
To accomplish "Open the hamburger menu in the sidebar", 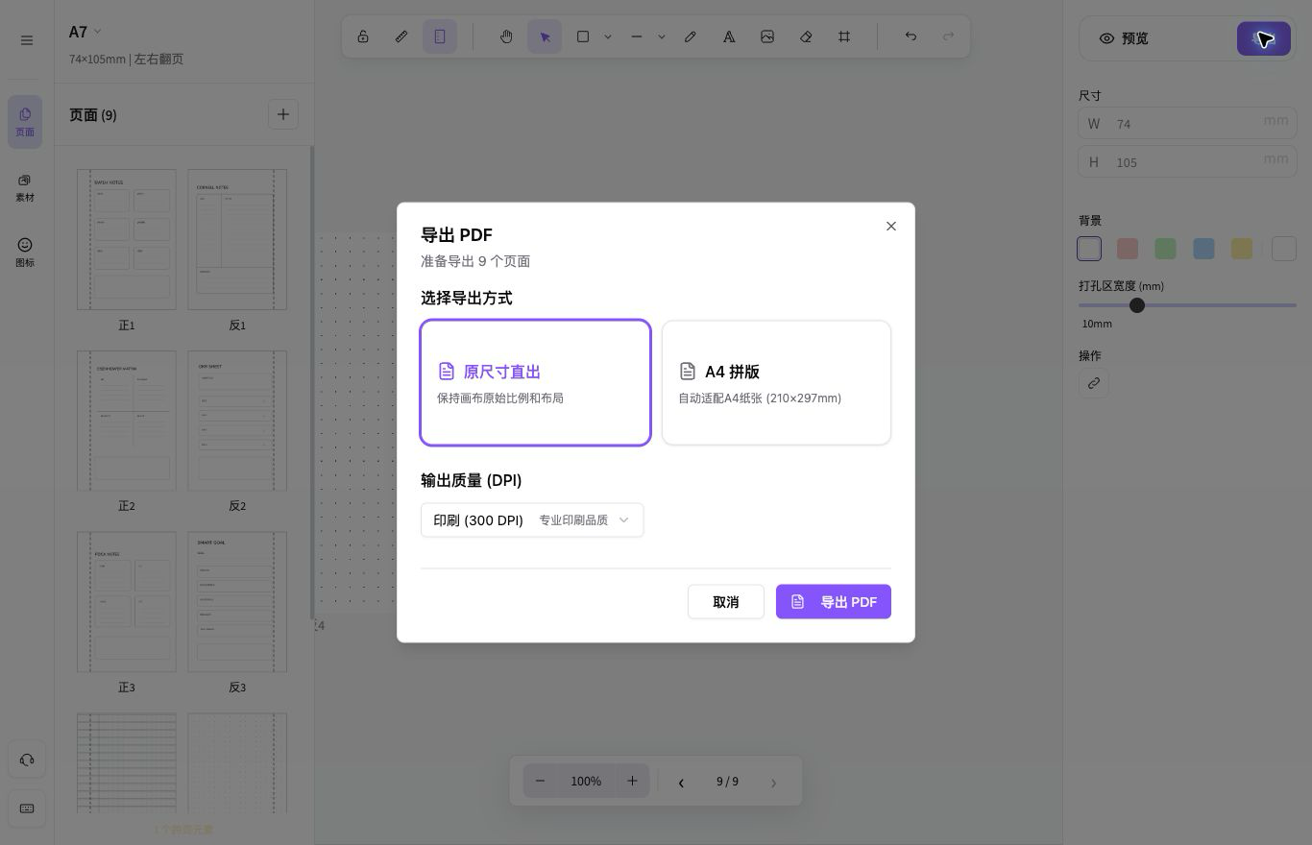I will [27, 40].
